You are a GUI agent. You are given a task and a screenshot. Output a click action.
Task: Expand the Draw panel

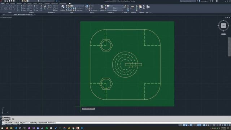(x=10, y=13)
